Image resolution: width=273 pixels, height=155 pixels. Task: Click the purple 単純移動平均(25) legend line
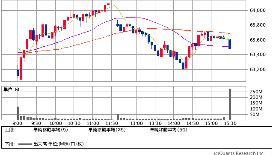(x=80, y=130)
